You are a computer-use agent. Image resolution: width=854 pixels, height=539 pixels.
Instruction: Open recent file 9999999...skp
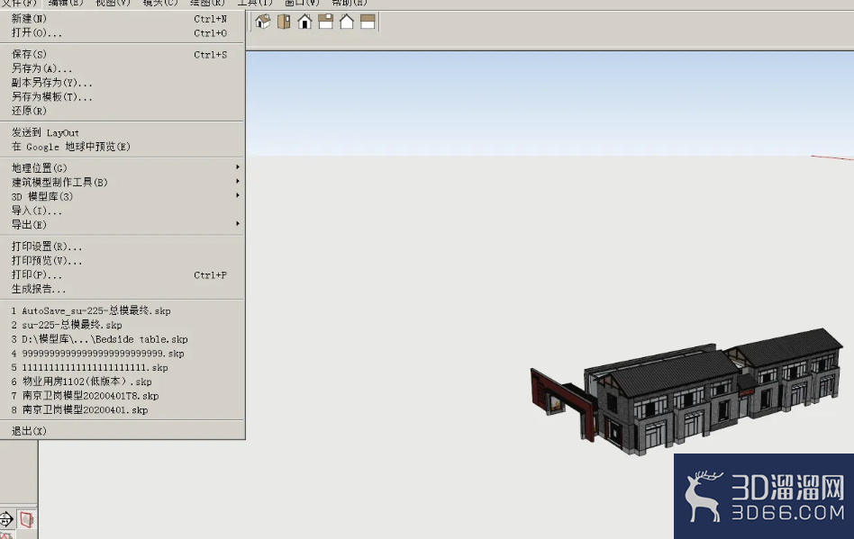pyautogui.click(x=122, y=353)
